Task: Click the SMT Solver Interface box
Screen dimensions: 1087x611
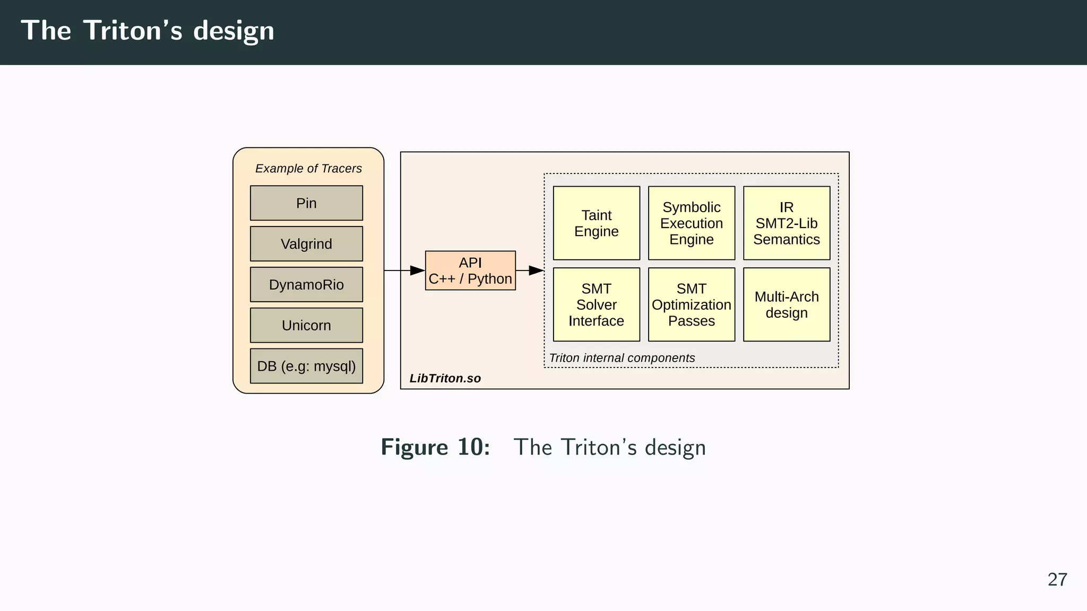Action: point(597,304)
